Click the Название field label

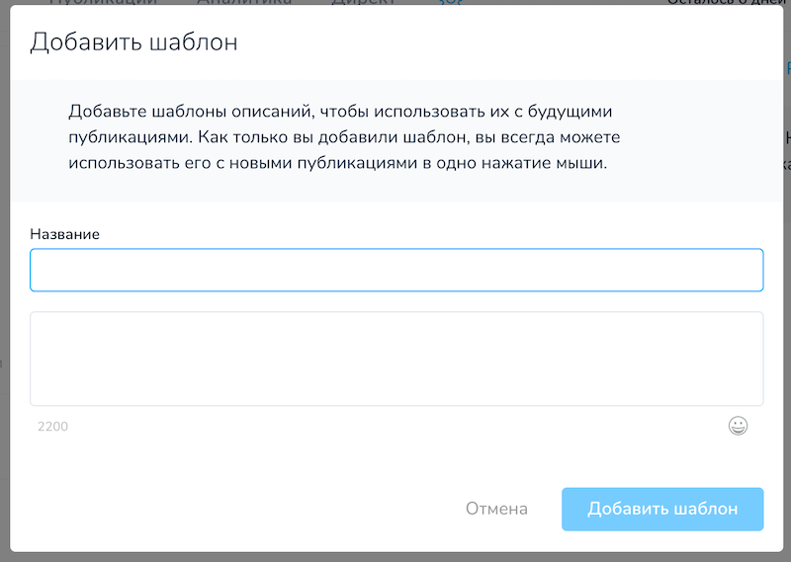point(65,234)
